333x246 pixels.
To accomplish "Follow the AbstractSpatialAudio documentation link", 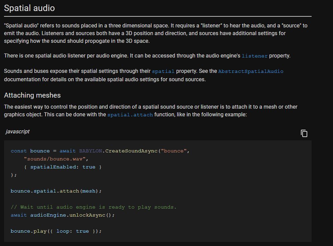I will [x=251, y=71].
